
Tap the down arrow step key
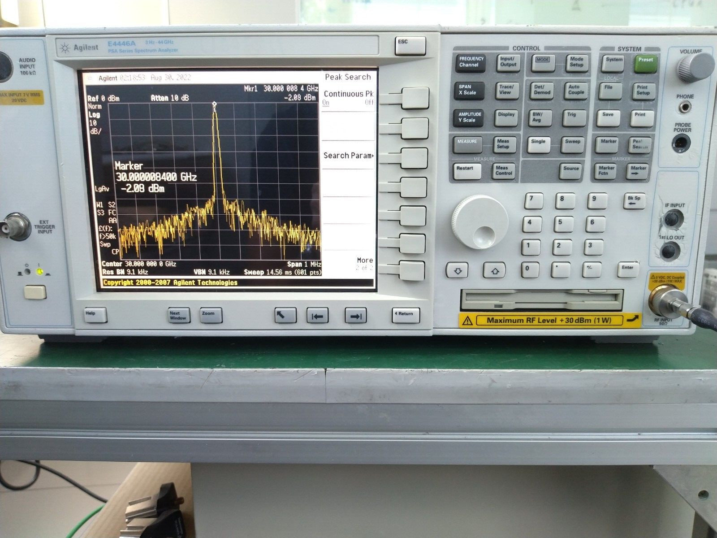pyautogui.click(x=458, y=270)
